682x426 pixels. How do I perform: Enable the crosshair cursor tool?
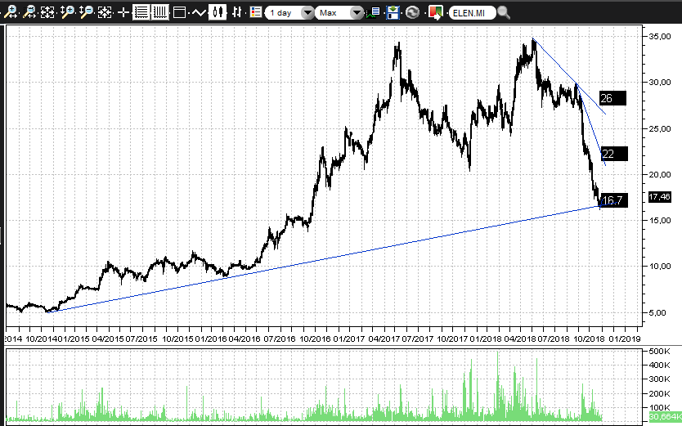pyautogui.click(x=123, y=12)
